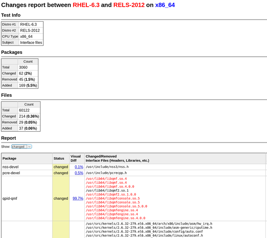Click the changed status cell for qpid-qmf

61,198
